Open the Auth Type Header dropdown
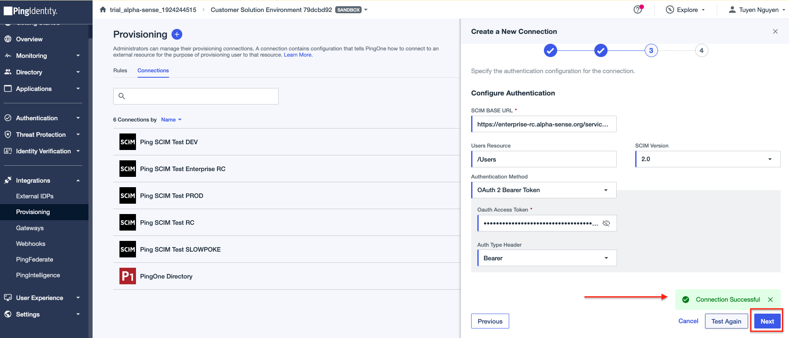789x338 pixels. [x=547, y=258]
